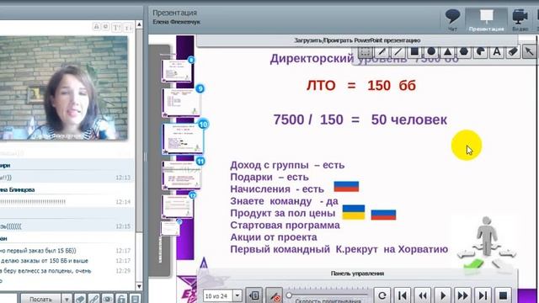
Task: Toggle the padlock icon in chat toolbar
Action: pyautogui.click(x=121, y=299)
